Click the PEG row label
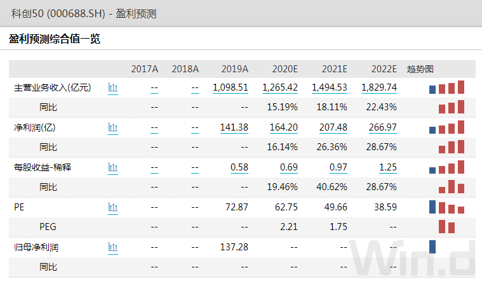 48,227
